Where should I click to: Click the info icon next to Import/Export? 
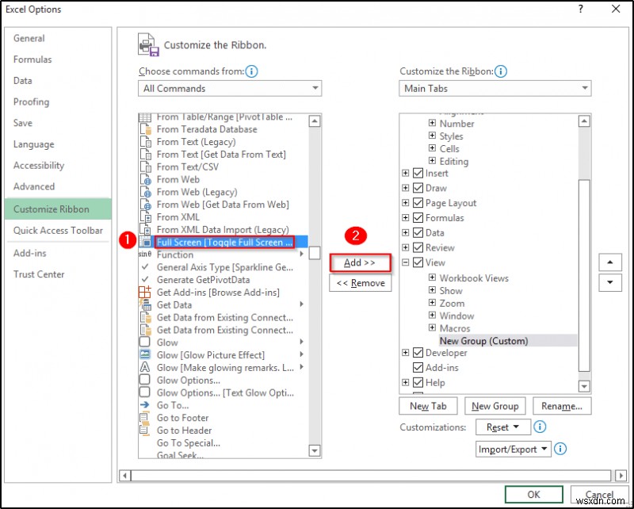pyautogui.click(x=560, y=449)
